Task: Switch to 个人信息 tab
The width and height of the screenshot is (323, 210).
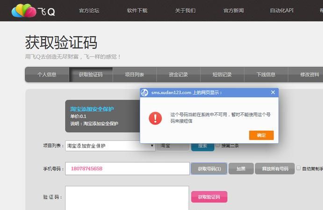Action: pos(47,75)
